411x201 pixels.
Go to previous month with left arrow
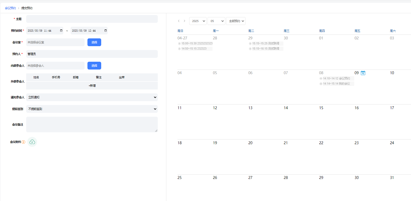tap(179, 21)
